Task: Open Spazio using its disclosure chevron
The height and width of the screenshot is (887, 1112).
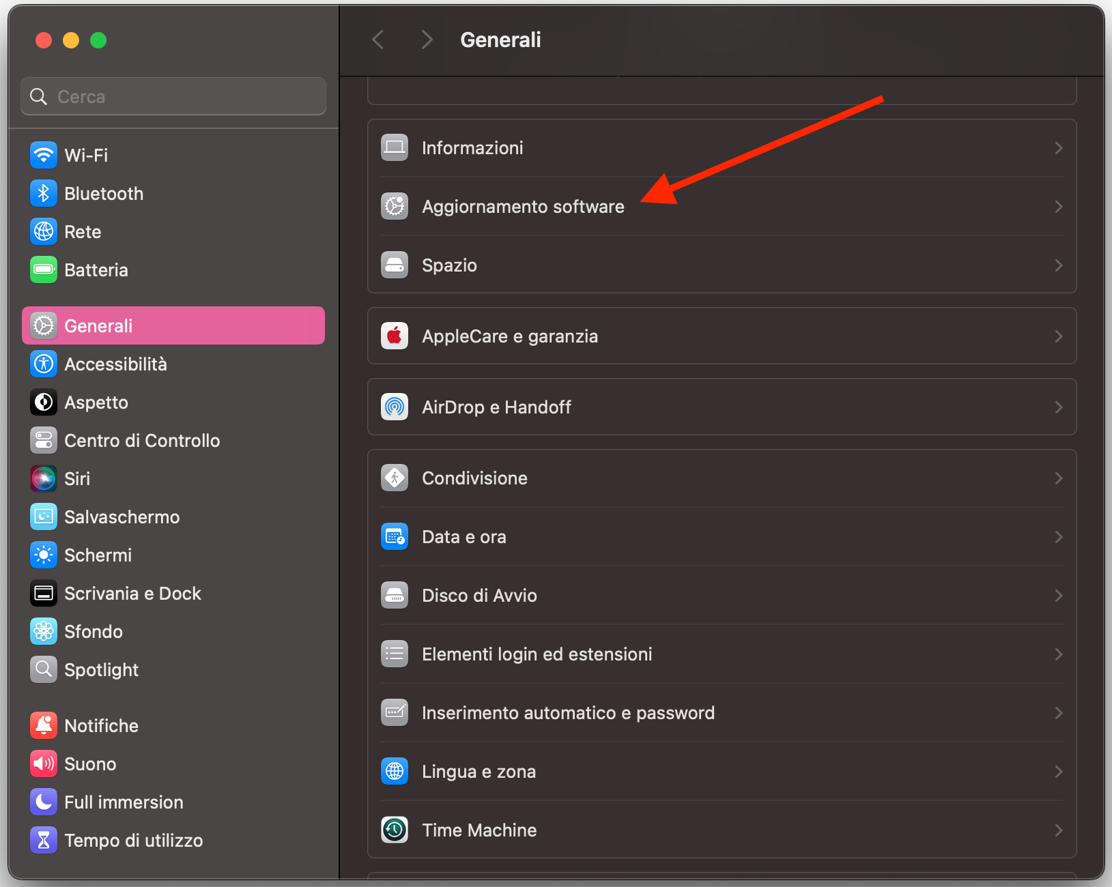Action: click(x=1059, y=265)
